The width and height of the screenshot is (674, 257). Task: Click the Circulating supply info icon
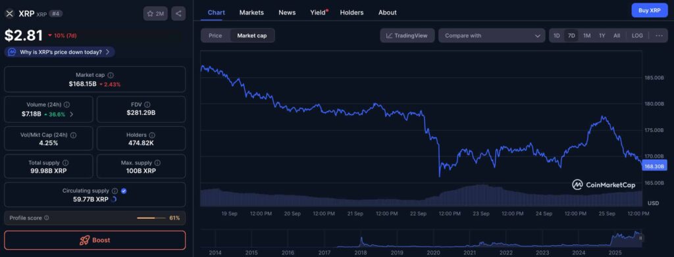point(115,191)
